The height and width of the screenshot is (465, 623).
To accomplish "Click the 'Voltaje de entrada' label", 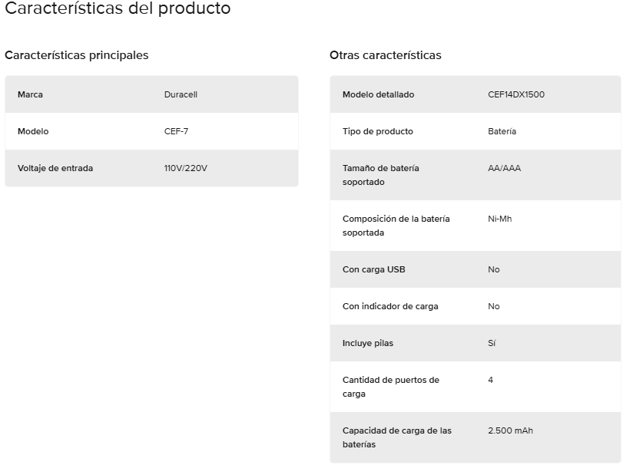I will (55, 168).
